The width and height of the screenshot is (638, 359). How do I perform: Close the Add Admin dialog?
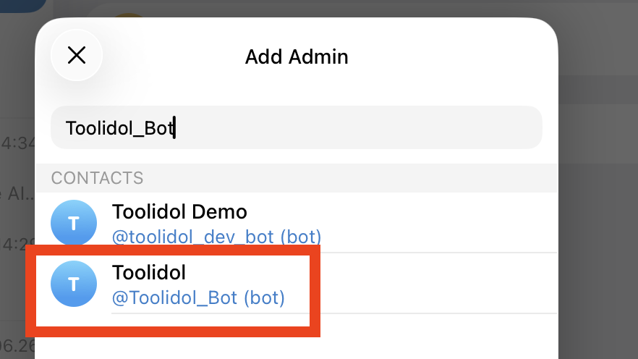pyautogui.click(x=77, y=55)
